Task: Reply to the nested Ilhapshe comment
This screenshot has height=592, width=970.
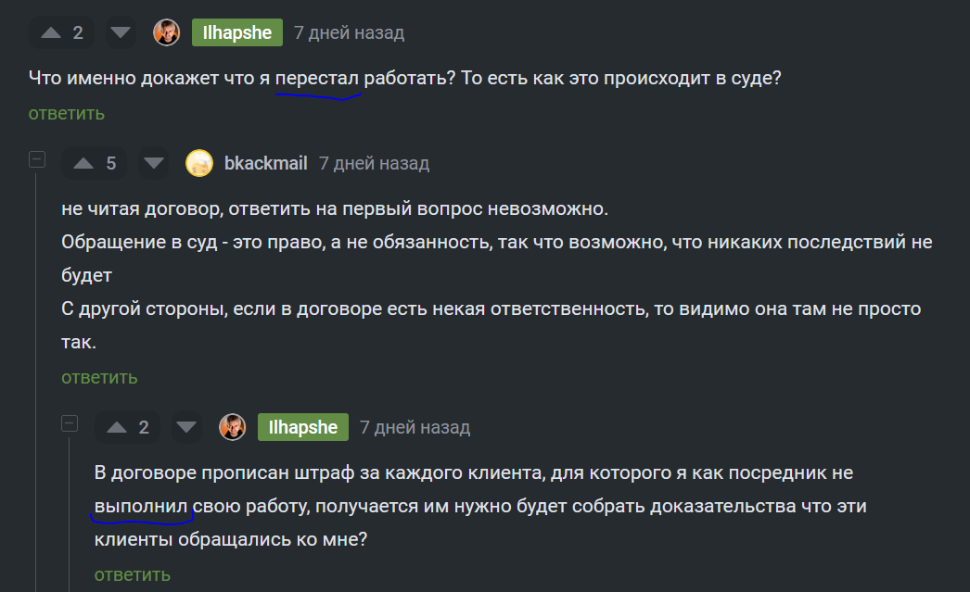Action: coord(133,574)
